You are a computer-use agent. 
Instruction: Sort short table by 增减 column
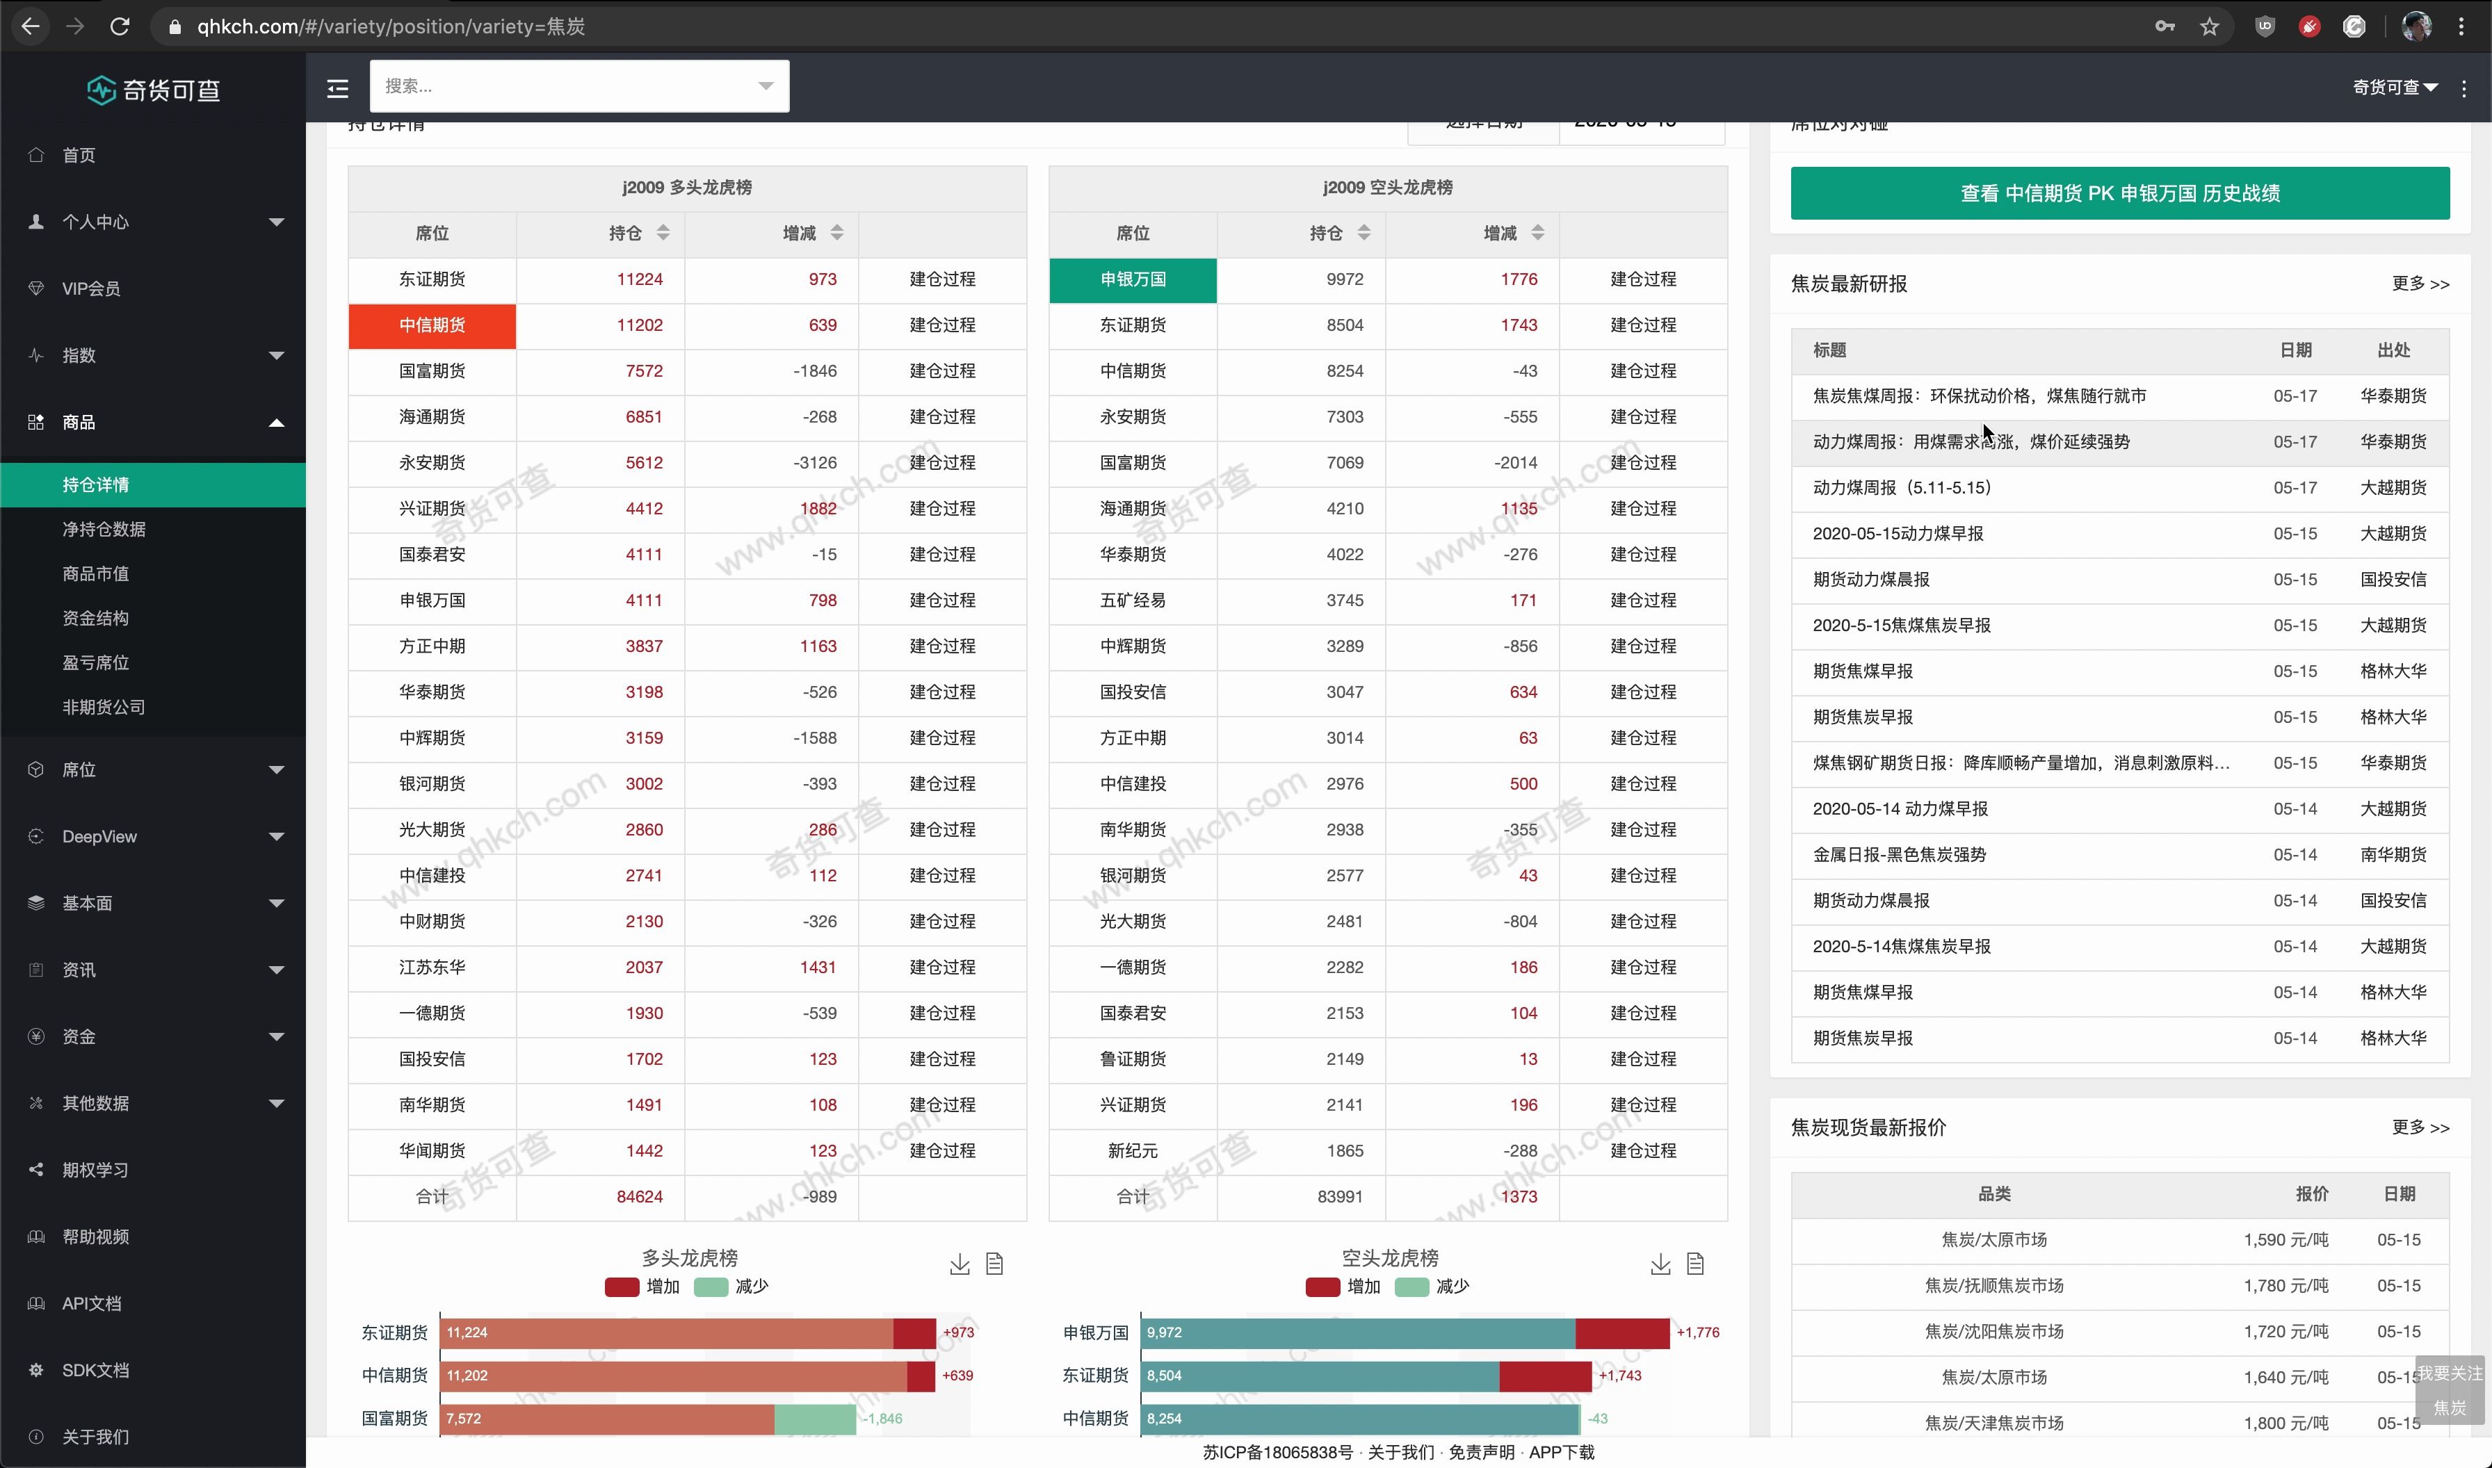pos(1537,232)
